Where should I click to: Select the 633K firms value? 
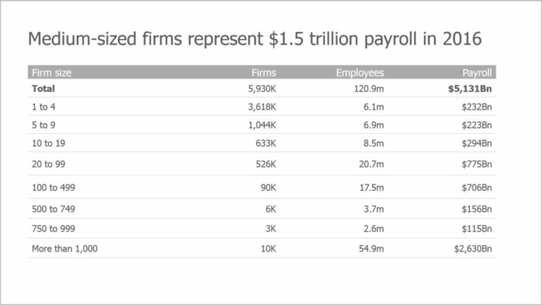point(265,143)
